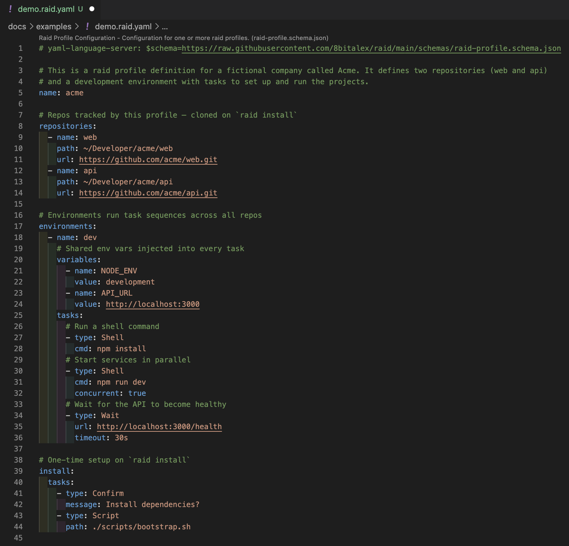Click the 'type: Script' line
This screenshot has width=569, height=546.
88,516
